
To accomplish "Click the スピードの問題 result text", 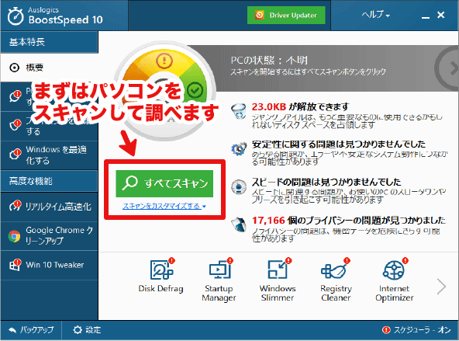I will coord(326,182).
